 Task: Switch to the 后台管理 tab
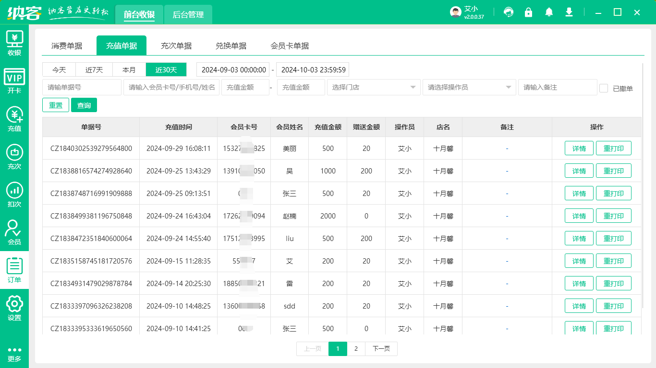188,14
